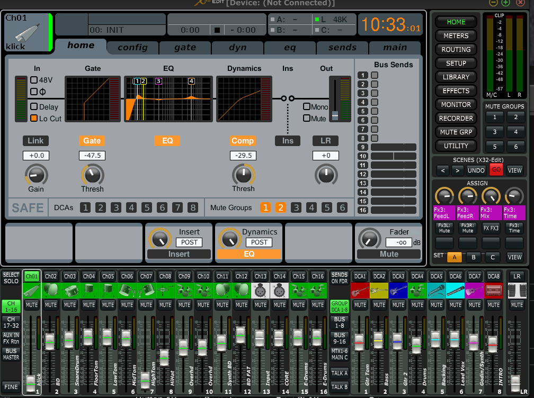Assign channel to DCA 3
This screenshot has width=534, height=398.
click(116, 207)
